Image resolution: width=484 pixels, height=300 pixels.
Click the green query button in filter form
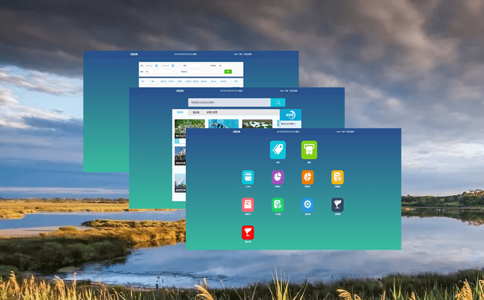[228, 72]
